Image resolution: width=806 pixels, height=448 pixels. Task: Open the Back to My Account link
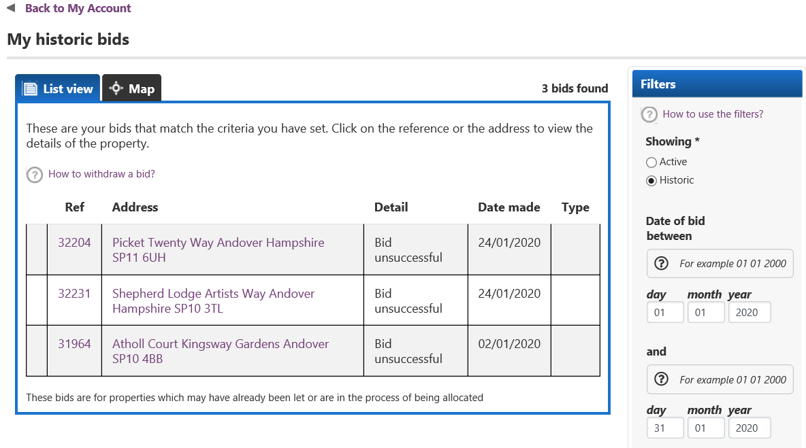coord(78,8)
